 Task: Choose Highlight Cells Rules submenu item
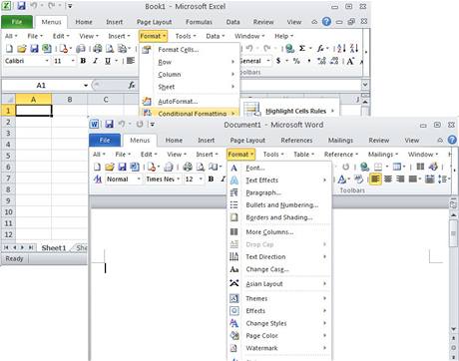point(290,111)
